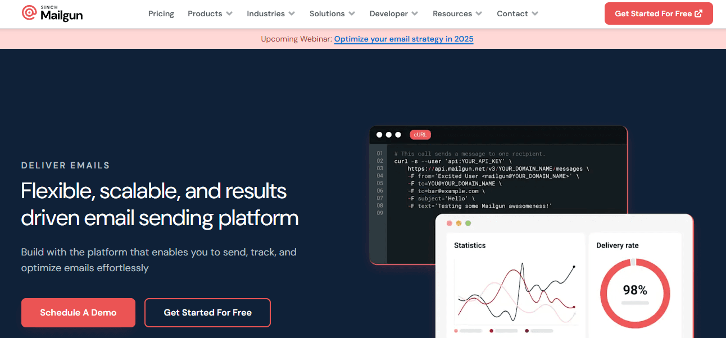Open the Contact menu
This screenshot has width=726, height=338.
pos(516,13)
